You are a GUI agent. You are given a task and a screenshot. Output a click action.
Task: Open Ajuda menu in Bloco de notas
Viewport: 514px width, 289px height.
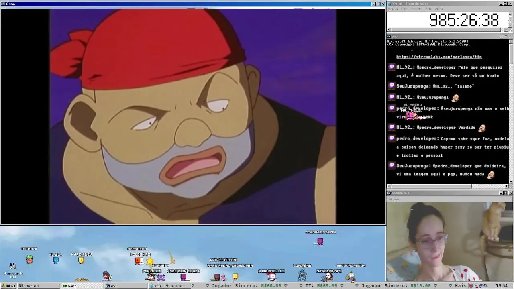[x=439, y=9]
